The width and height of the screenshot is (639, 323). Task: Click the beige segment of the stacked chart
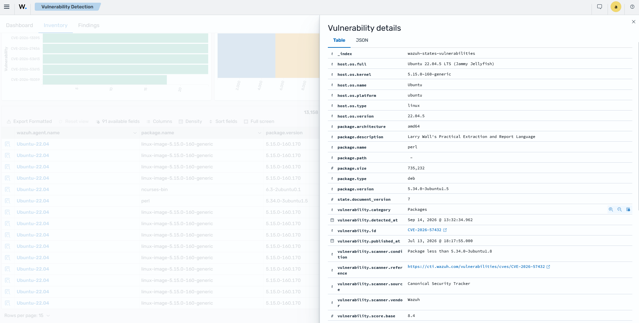click(297, 55)
